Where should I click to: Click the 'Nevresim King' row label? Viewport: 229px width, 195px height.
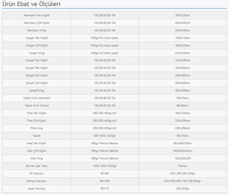tap(37, 30)
